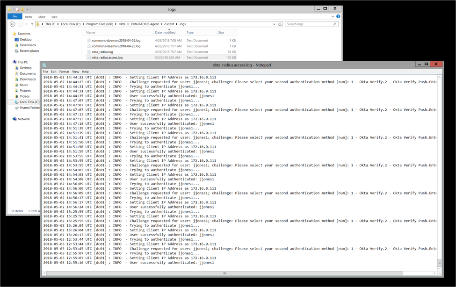456x287 pixels.
Task: Expand the Explorer ribbon chevron
Action: (333, 17)
